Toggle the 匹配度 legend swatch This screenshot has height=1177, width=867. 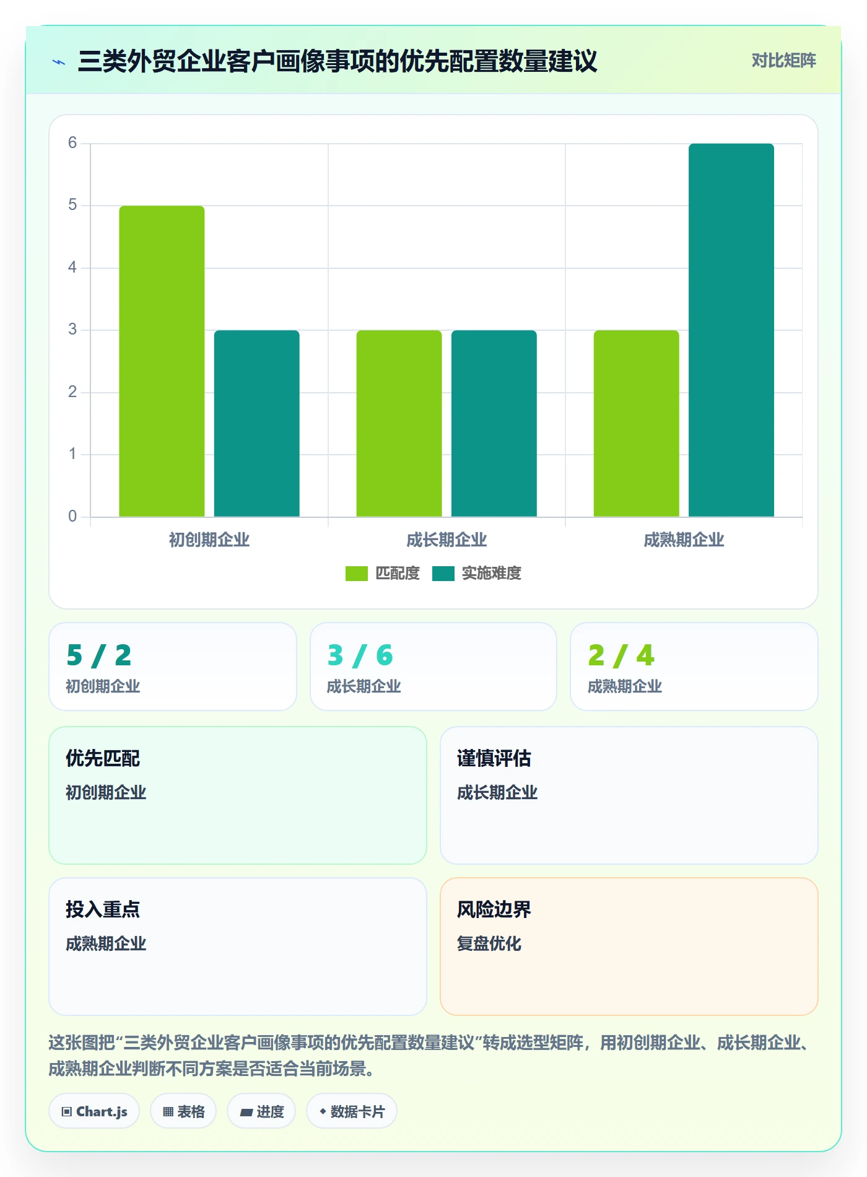(356, 574)
